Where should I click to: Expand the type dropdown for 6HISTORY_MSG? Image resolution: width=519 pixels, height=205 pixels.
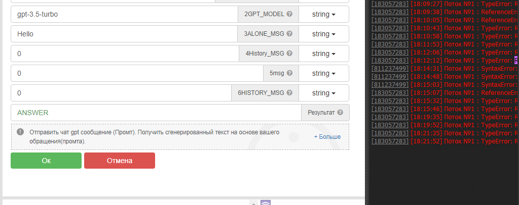pyautogui.click(x=324, y=93)
